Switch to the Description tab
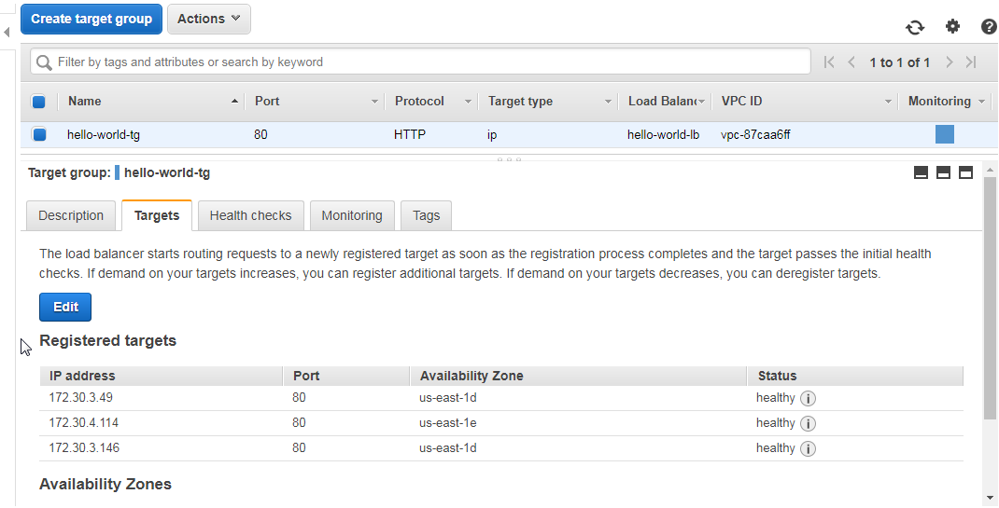 point(71,215)
